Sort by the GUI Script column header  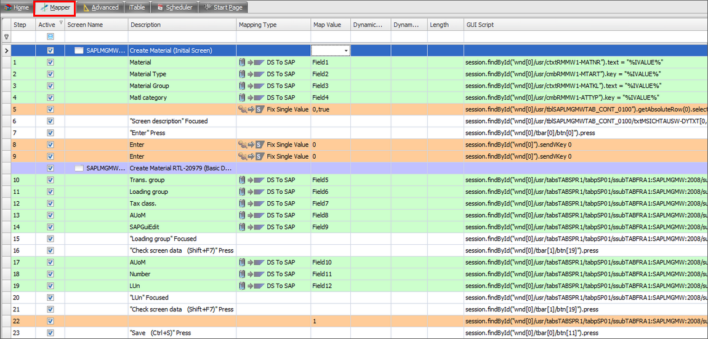585,25
